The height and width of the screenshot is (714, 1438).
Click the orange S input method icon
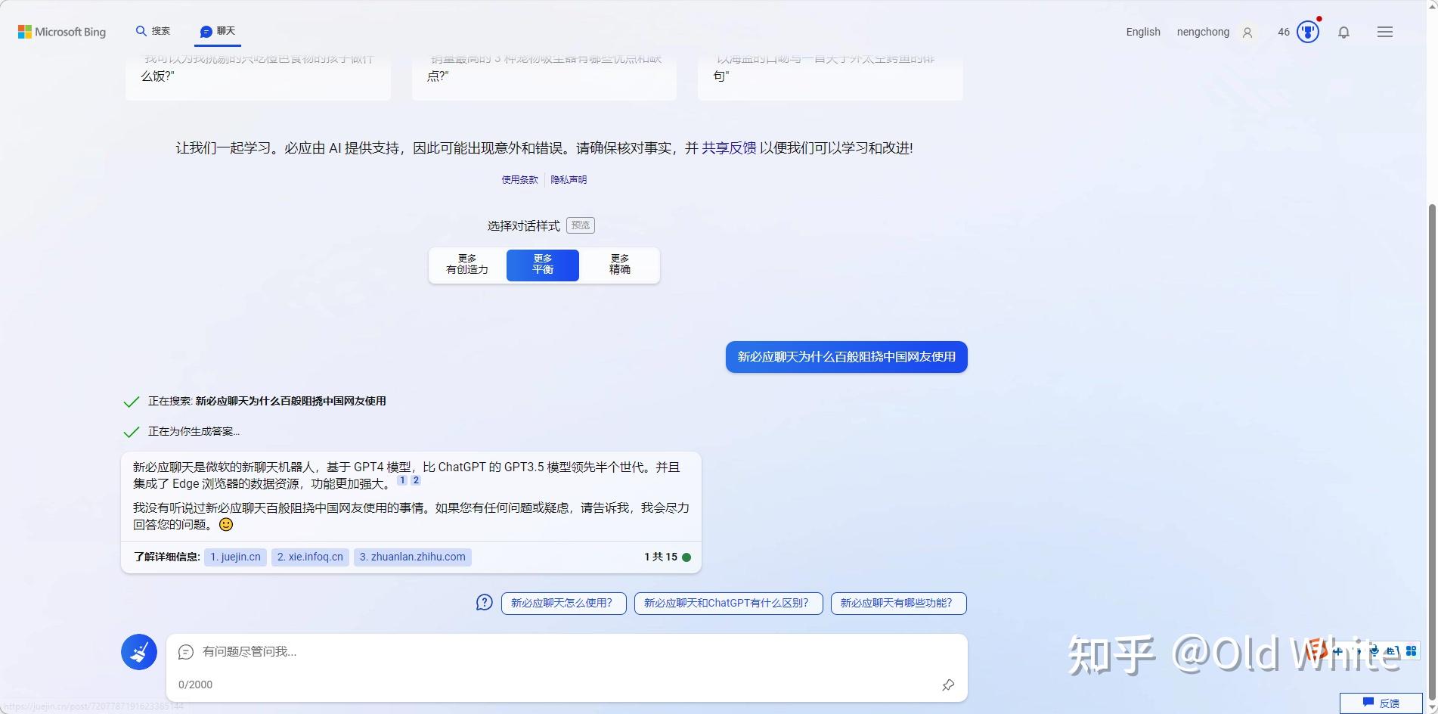(1317, 650)
